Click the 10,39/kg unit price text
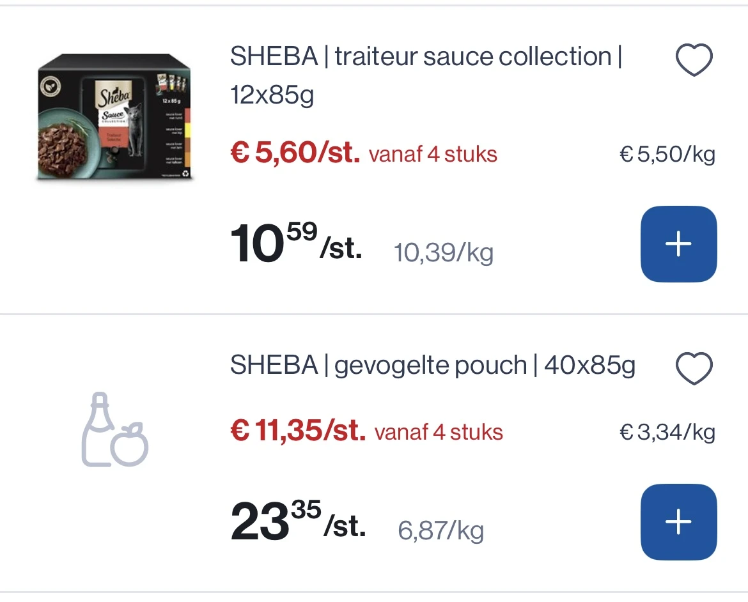The image size is (748, 602). (x=444, y=253)
